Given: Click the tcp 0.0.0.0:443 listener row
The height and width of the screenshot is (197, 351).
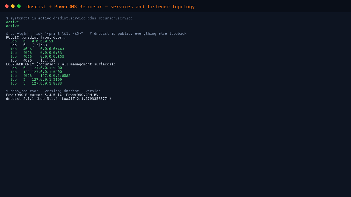Looking at the screenshot, I should click(x=37, y=49).
